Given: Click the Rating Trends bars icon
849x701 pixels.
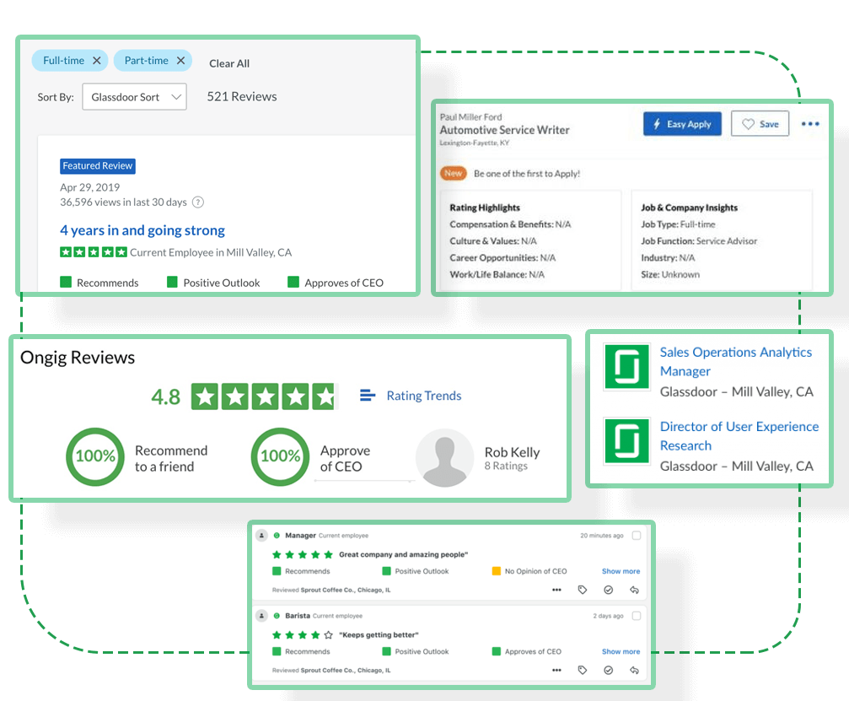Looking at the screenshot, I should click(368, 396).
